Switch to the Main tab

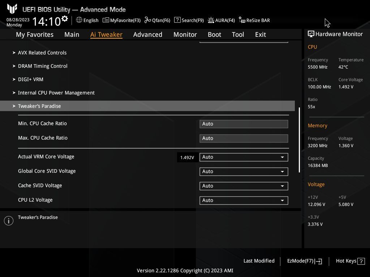pos(72,34)
